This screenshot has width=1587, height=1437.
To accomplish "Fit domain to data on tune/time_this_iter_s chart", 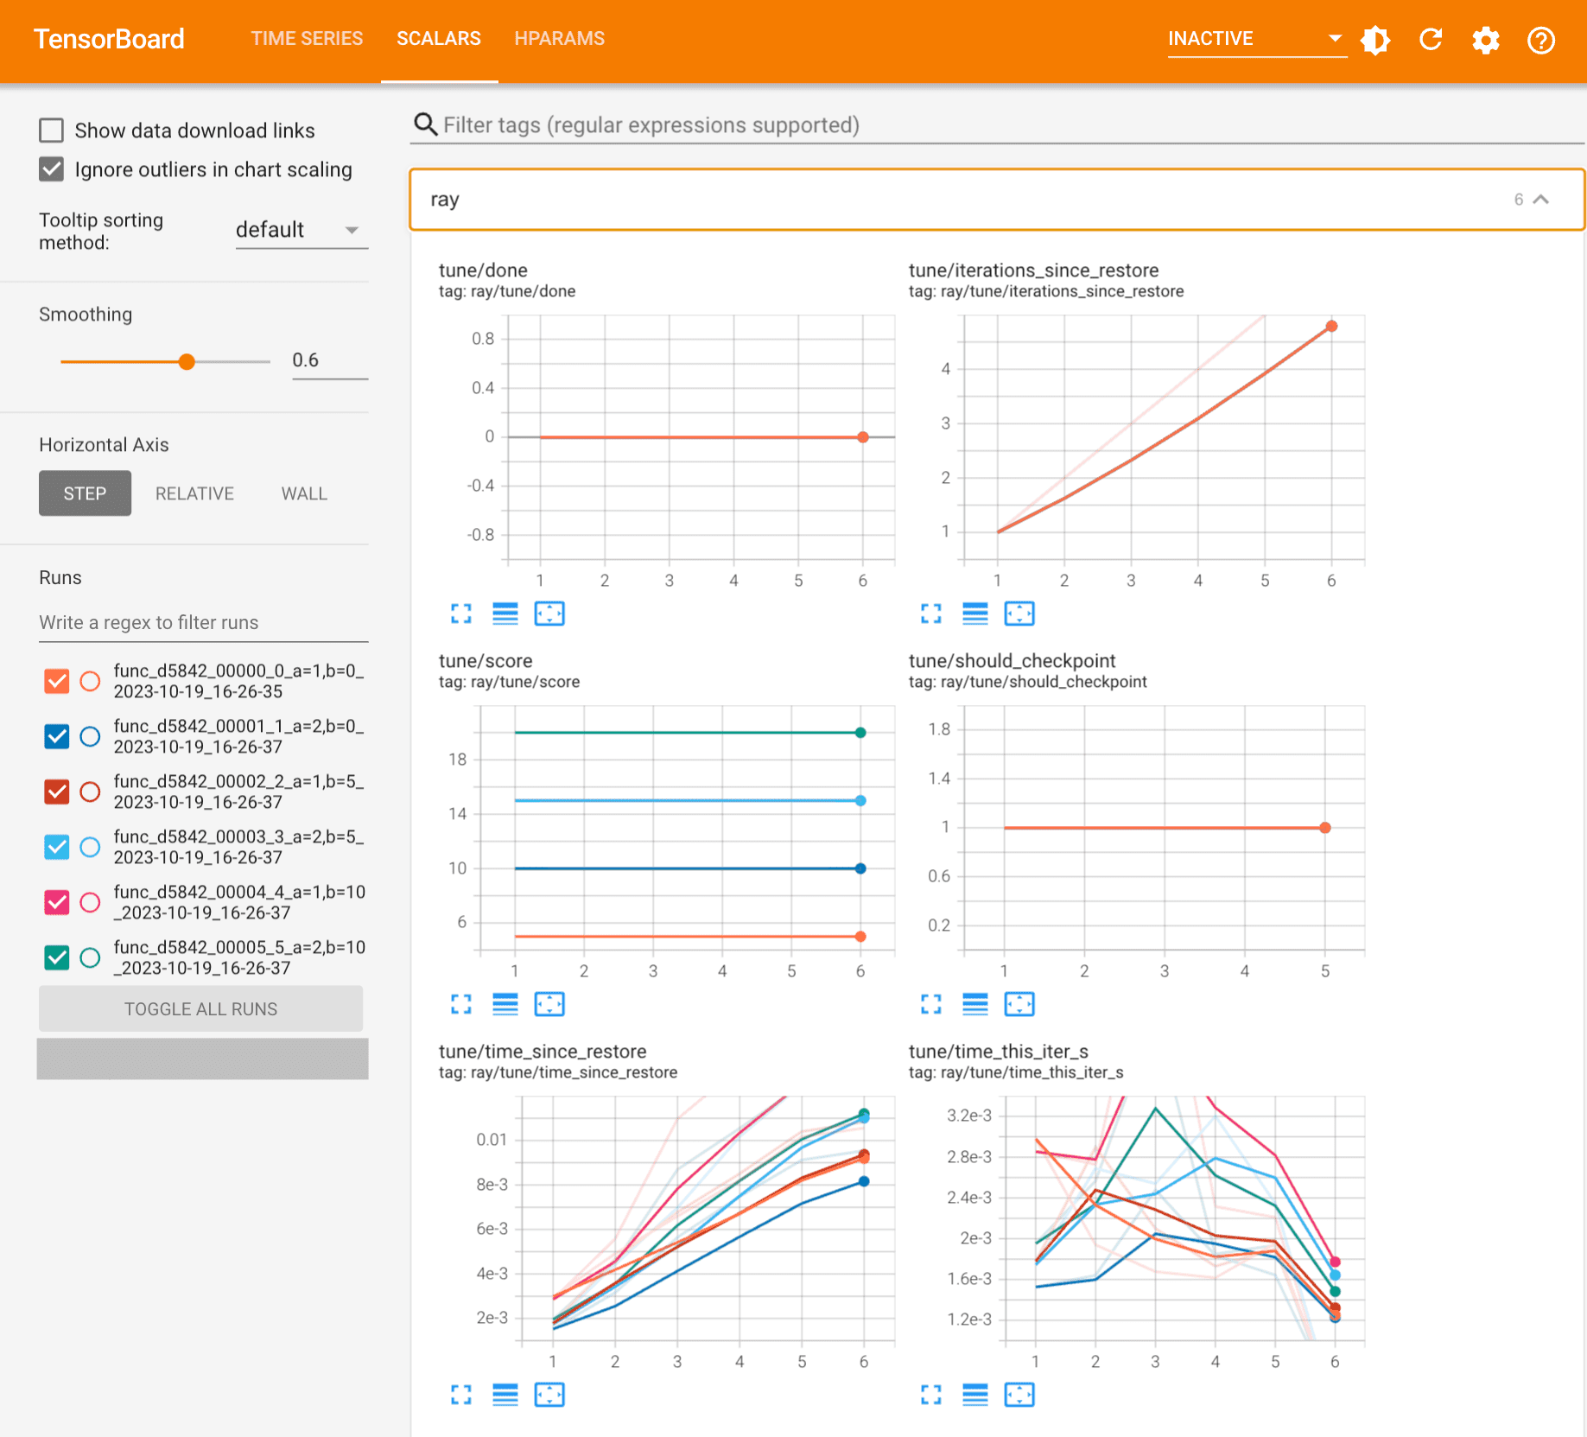I will [x=1019, y=1395].
